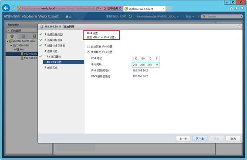Click the browser address bar URL

(x=58, y=9)
